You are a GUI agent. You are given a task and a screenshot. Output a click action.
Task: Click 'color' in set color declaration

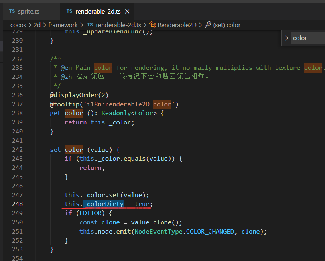click(74, 150)
